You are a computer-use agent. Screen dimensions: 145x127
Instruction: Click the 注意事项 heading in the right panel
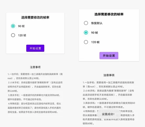(109, 75)
